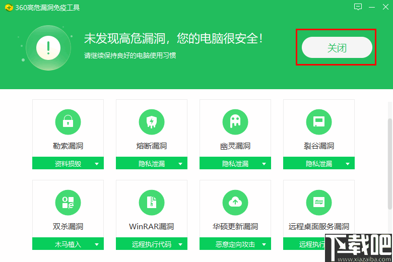Screen dimensions: 393x262
Task: Click the 360高危漏洞免疫工具 title text
Action: [x=48, y=8]
